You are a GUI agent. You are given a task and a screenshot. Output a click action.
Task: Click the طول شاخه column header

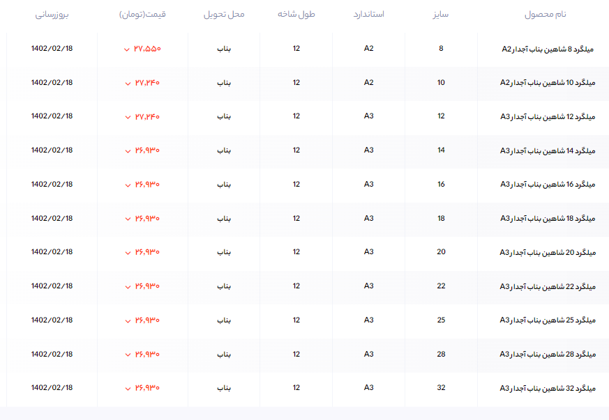(x=296, y=14)
